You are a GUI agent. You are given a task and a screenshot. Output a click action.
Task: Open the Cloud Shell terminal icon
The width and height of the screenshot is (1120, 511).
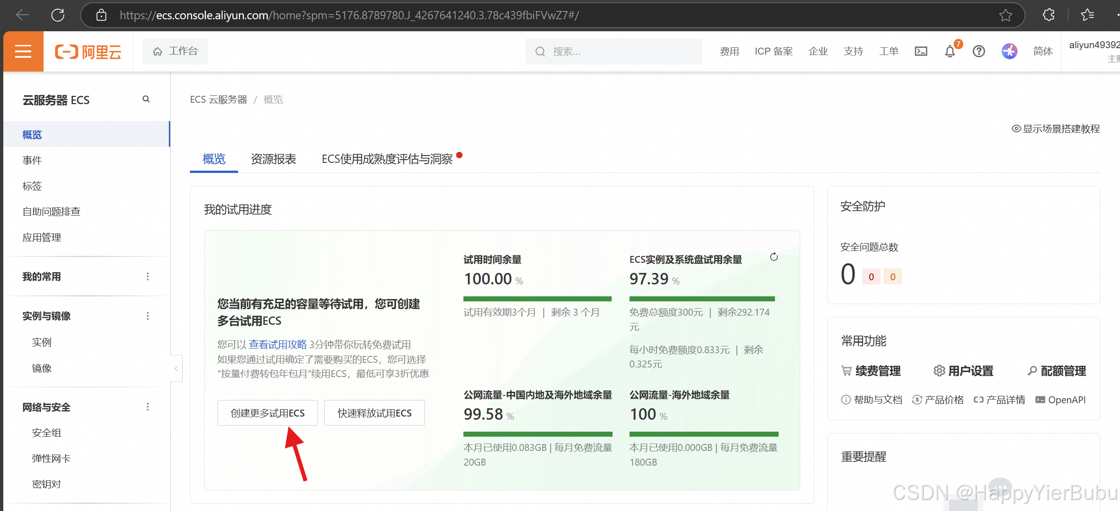921,51
